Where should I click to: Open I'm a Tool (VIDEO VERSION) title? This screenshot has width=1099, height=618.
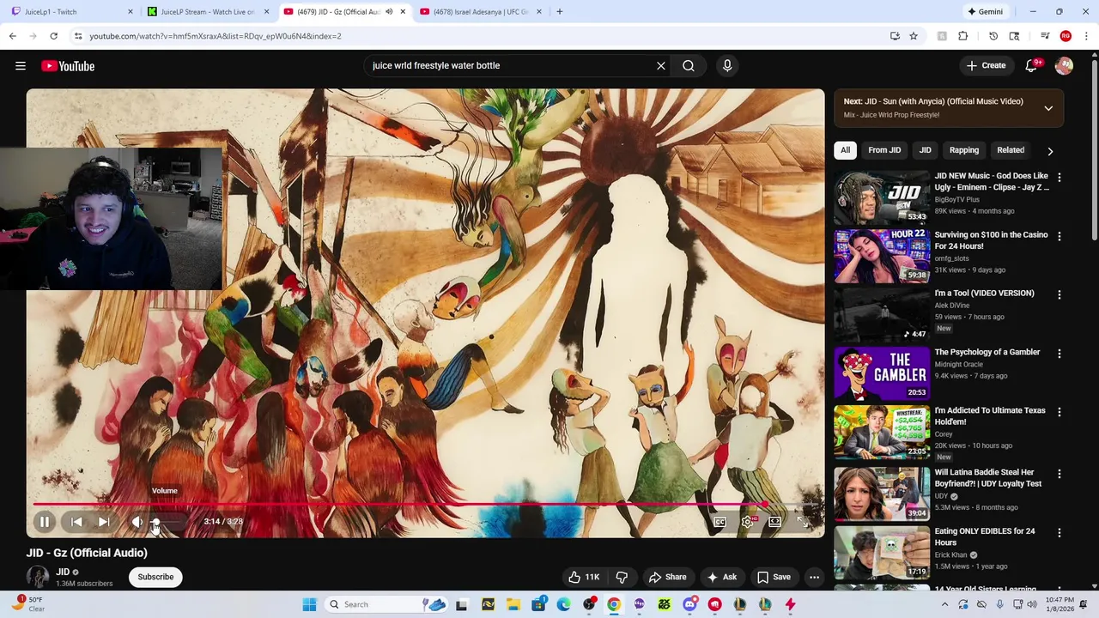984,294
